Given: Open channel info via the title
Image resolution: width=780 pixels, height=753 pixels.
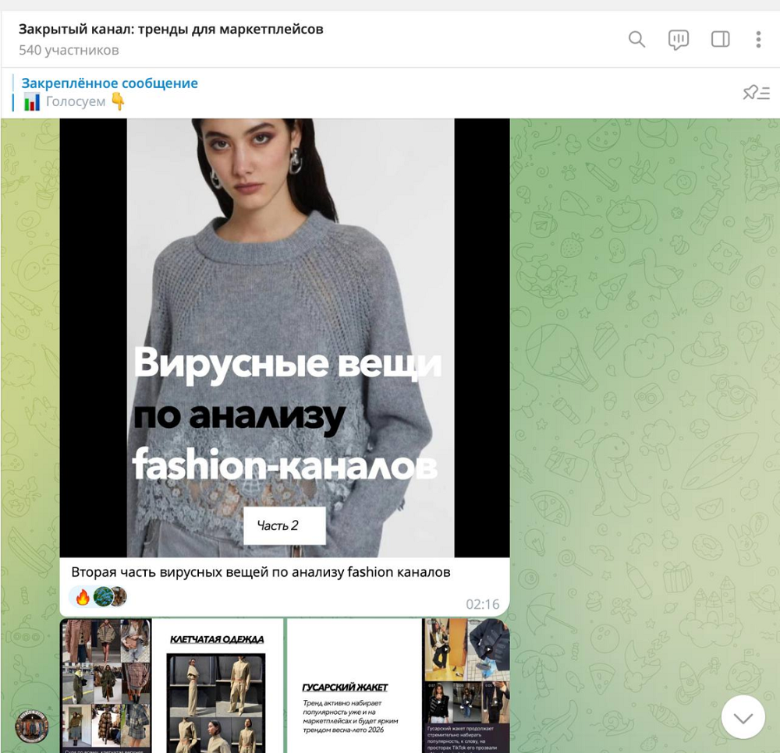Looking at the screenshot, I should click(171, 30).
